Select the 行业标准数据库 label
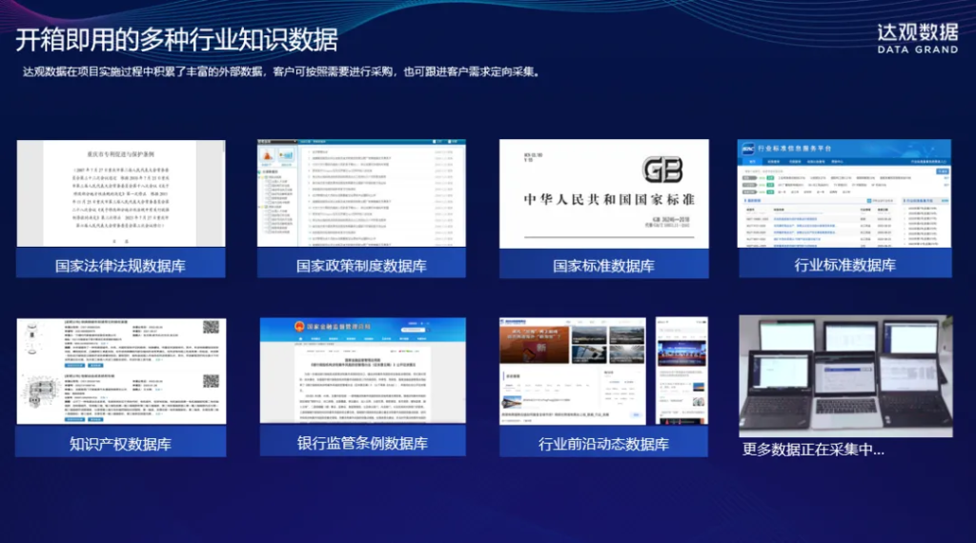 click(x=844, y=265)
